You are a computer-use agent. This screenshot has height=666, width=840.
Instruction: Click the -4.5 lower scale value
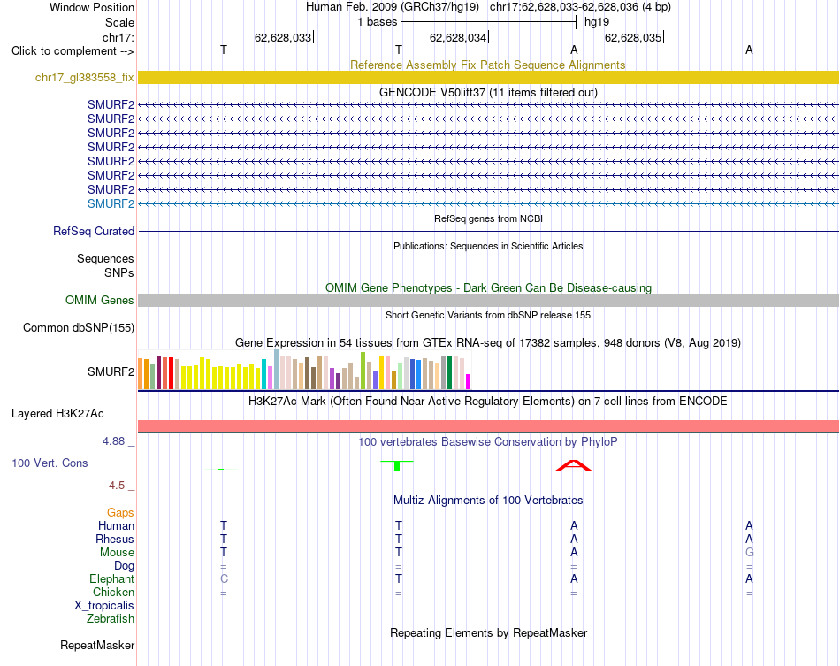pyautogui.click(x=115, y=486)
